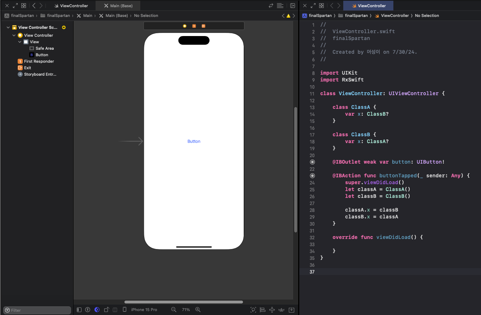Click Exit dock icon above canvas
Image resolution: width=481 pixels, height=315 pixels.
(x=203, y=26)
